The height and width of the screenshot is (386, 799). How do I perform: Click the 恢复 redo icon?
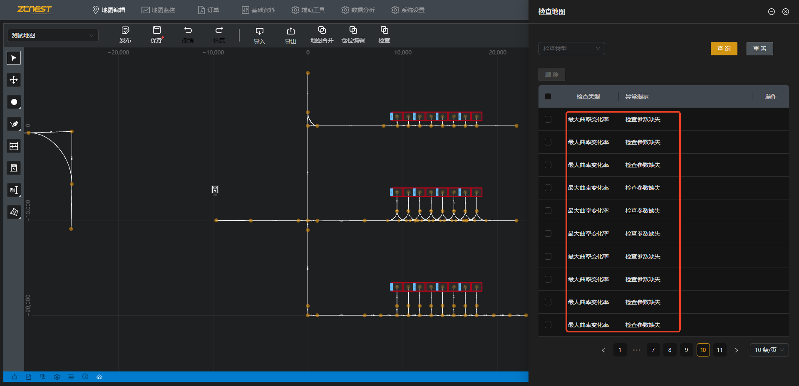pos(219,30)
